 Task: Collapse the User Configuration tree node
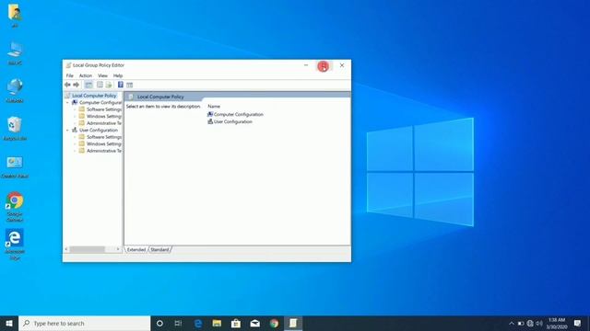click(67, 131)
